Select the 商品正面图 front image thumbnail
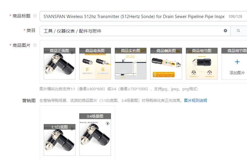This screenshot has height=159, width=247. [59, 63]
